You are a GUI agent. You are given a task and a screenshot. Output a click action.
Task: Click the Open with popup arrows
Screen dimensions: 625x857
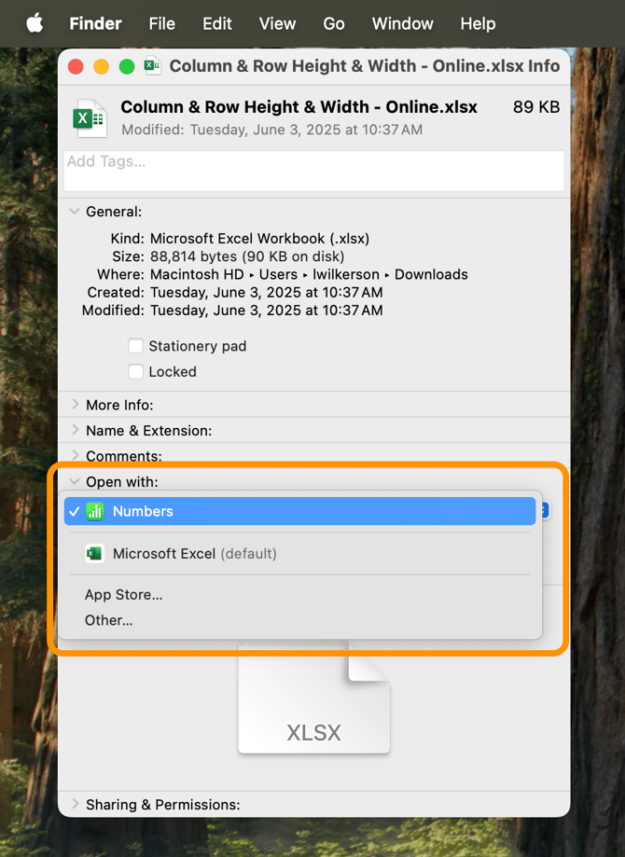544,511
